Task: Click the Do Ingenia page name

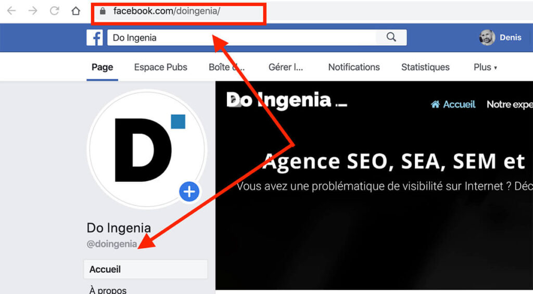Action: [119, 228]
